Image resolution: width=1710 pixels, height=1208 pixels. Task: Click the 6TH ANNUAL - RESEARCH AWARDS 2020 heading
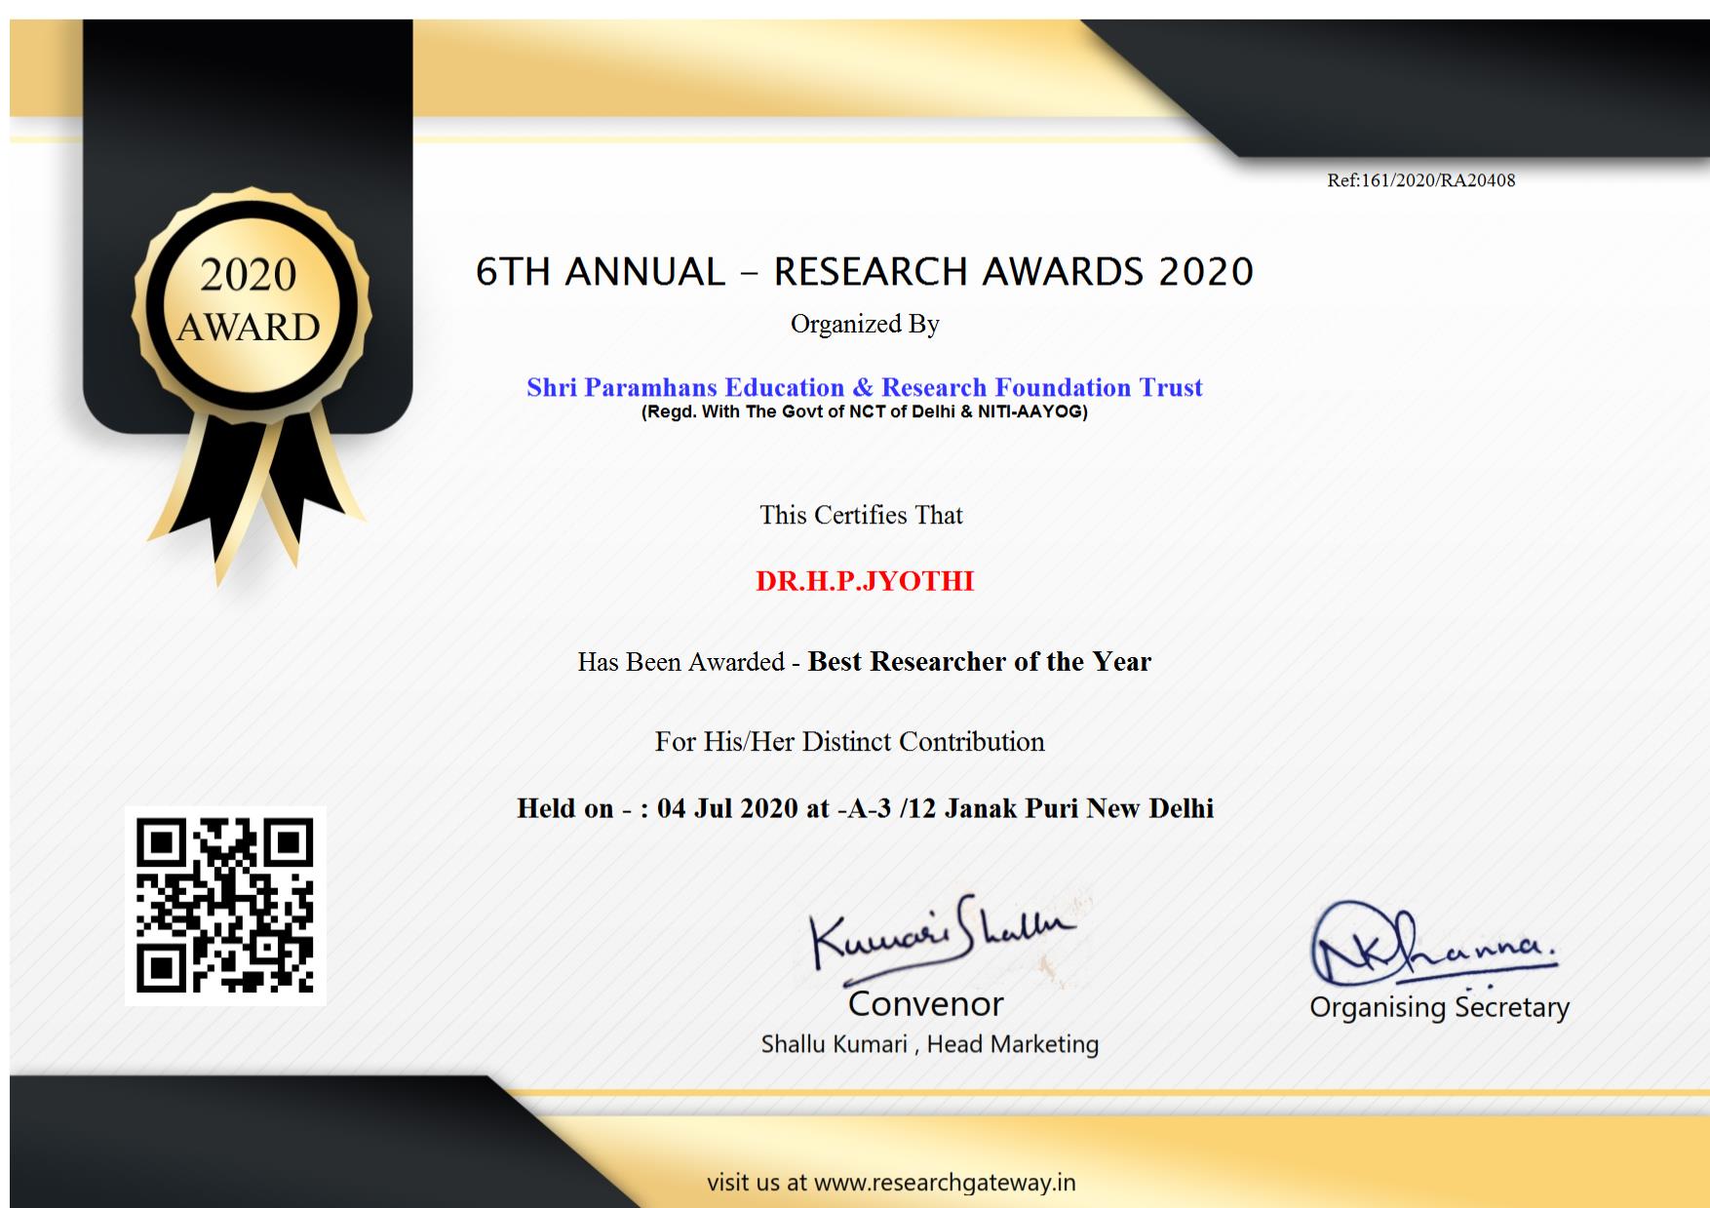864,272
